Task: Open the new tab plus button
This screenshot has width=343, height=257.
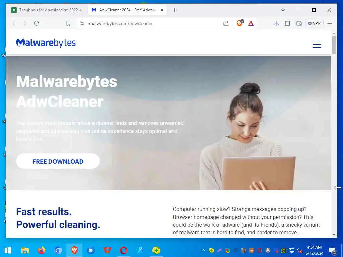Action: (174, 10)
